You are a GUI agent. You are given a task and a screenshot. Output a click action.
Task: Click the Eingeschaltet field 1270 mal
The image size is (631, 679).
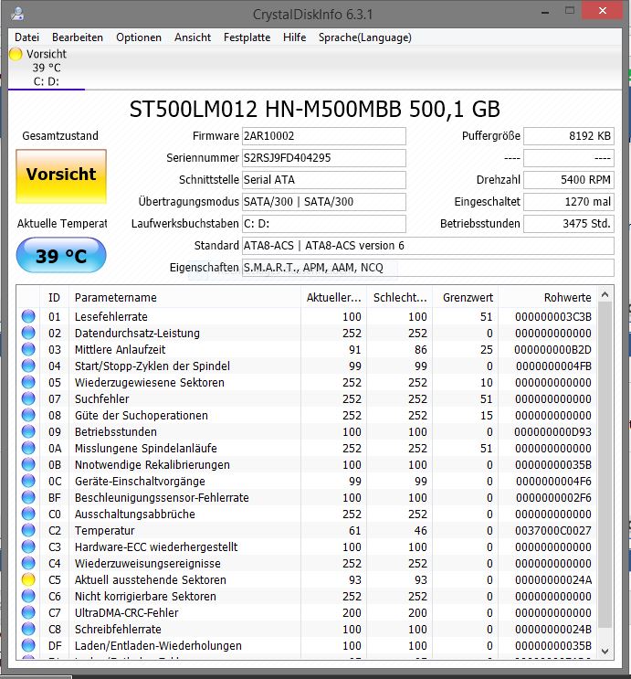click(569, 202)
